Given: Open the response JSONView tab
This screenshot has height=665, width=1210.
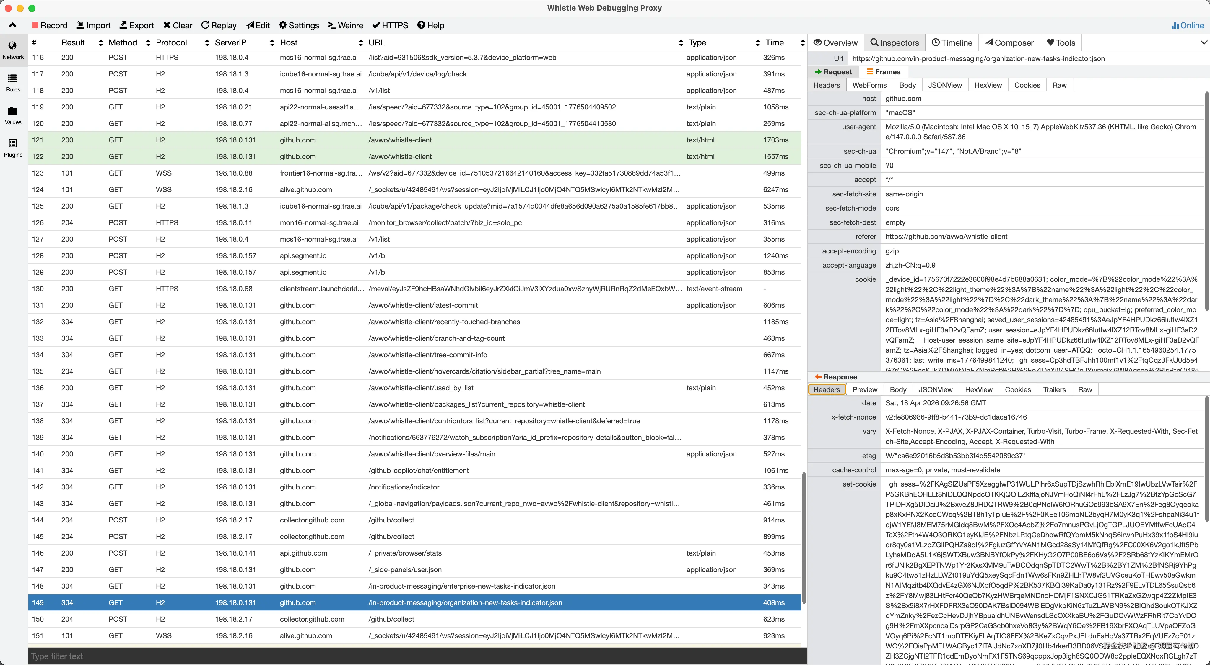Looking at the screenshot, I should (x=935, y=390).
